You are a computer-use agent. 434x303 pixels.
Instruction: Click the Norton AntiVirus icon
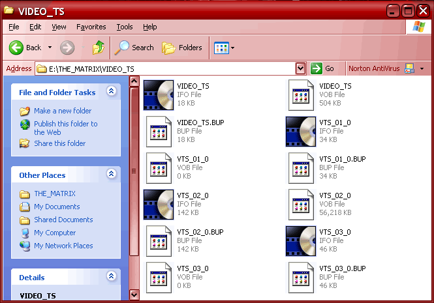pyautogui.click(x=409, y=68)
